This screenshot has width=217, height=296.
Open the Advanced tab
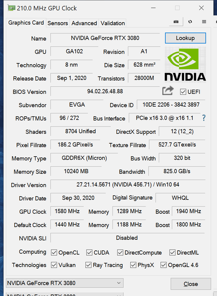pyautogui.click(x=84, y=23)
